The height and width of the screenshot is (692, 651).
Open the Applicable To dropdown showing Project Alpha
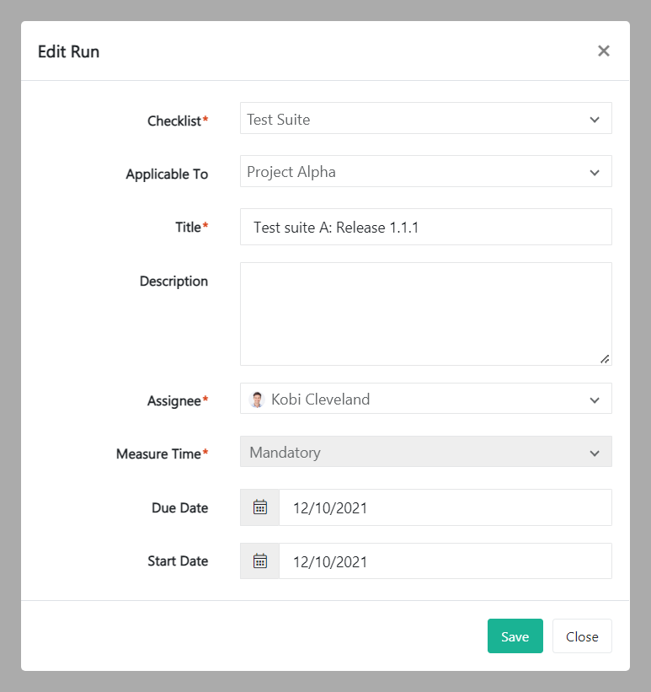[x=425, y=172]
